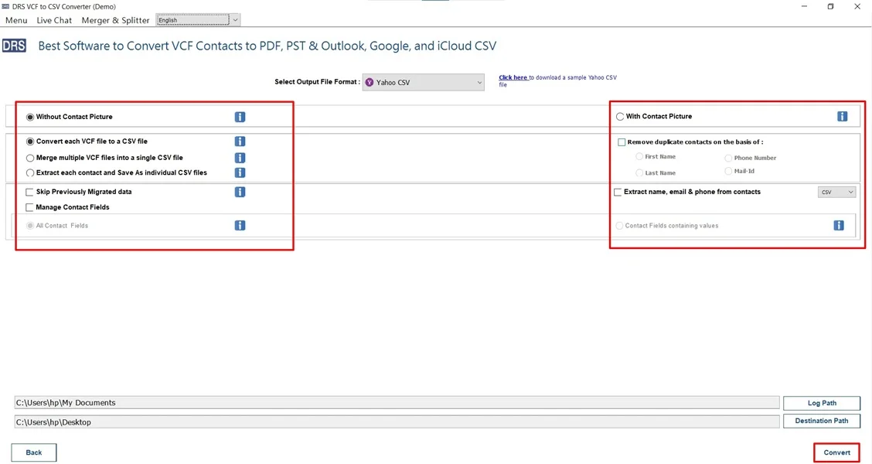Open info for Skip Previously Migrated data

point(240,192)
